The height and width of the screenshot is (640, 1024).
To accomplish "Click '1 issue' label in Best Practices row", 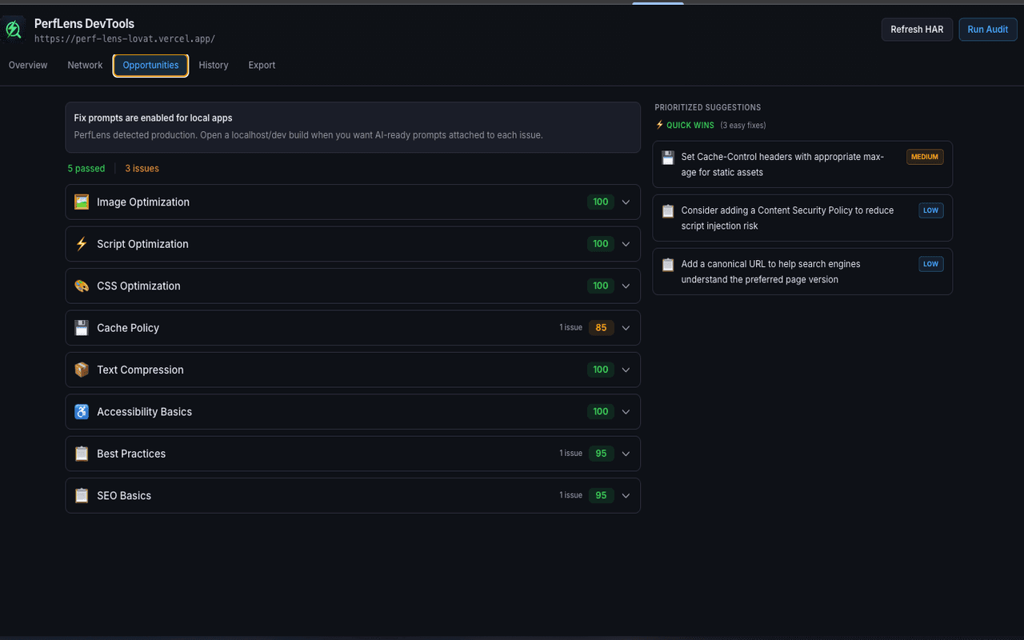I will pos(571,454).
